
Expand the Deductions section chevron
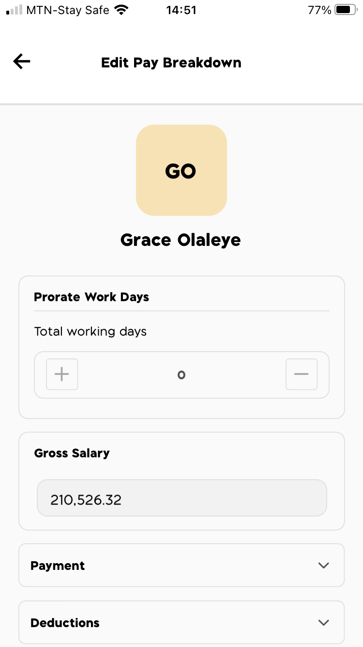324,623
